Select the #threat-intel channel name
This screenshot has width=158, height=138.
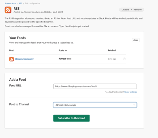tap(65, 59)
